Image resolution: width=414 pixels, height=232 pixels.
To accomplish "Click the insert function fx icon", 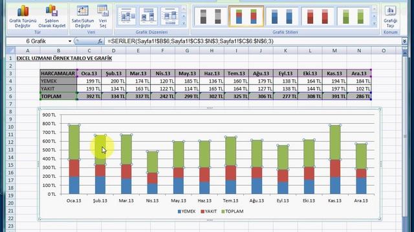I will (x=100, y=41).
